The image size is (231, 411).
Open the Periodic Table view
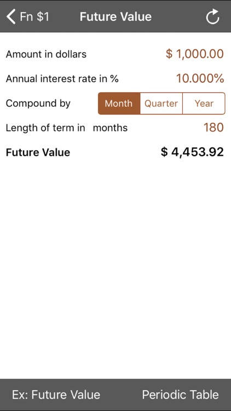(180, 395)
